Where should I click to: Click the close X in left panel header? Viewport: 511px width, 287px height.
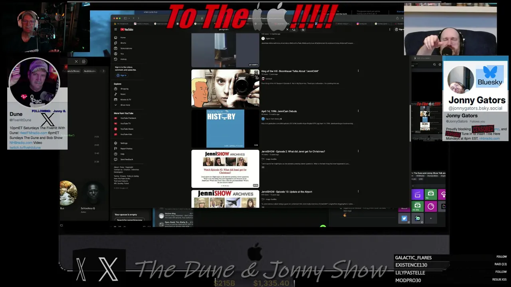[x=76, y=61]
